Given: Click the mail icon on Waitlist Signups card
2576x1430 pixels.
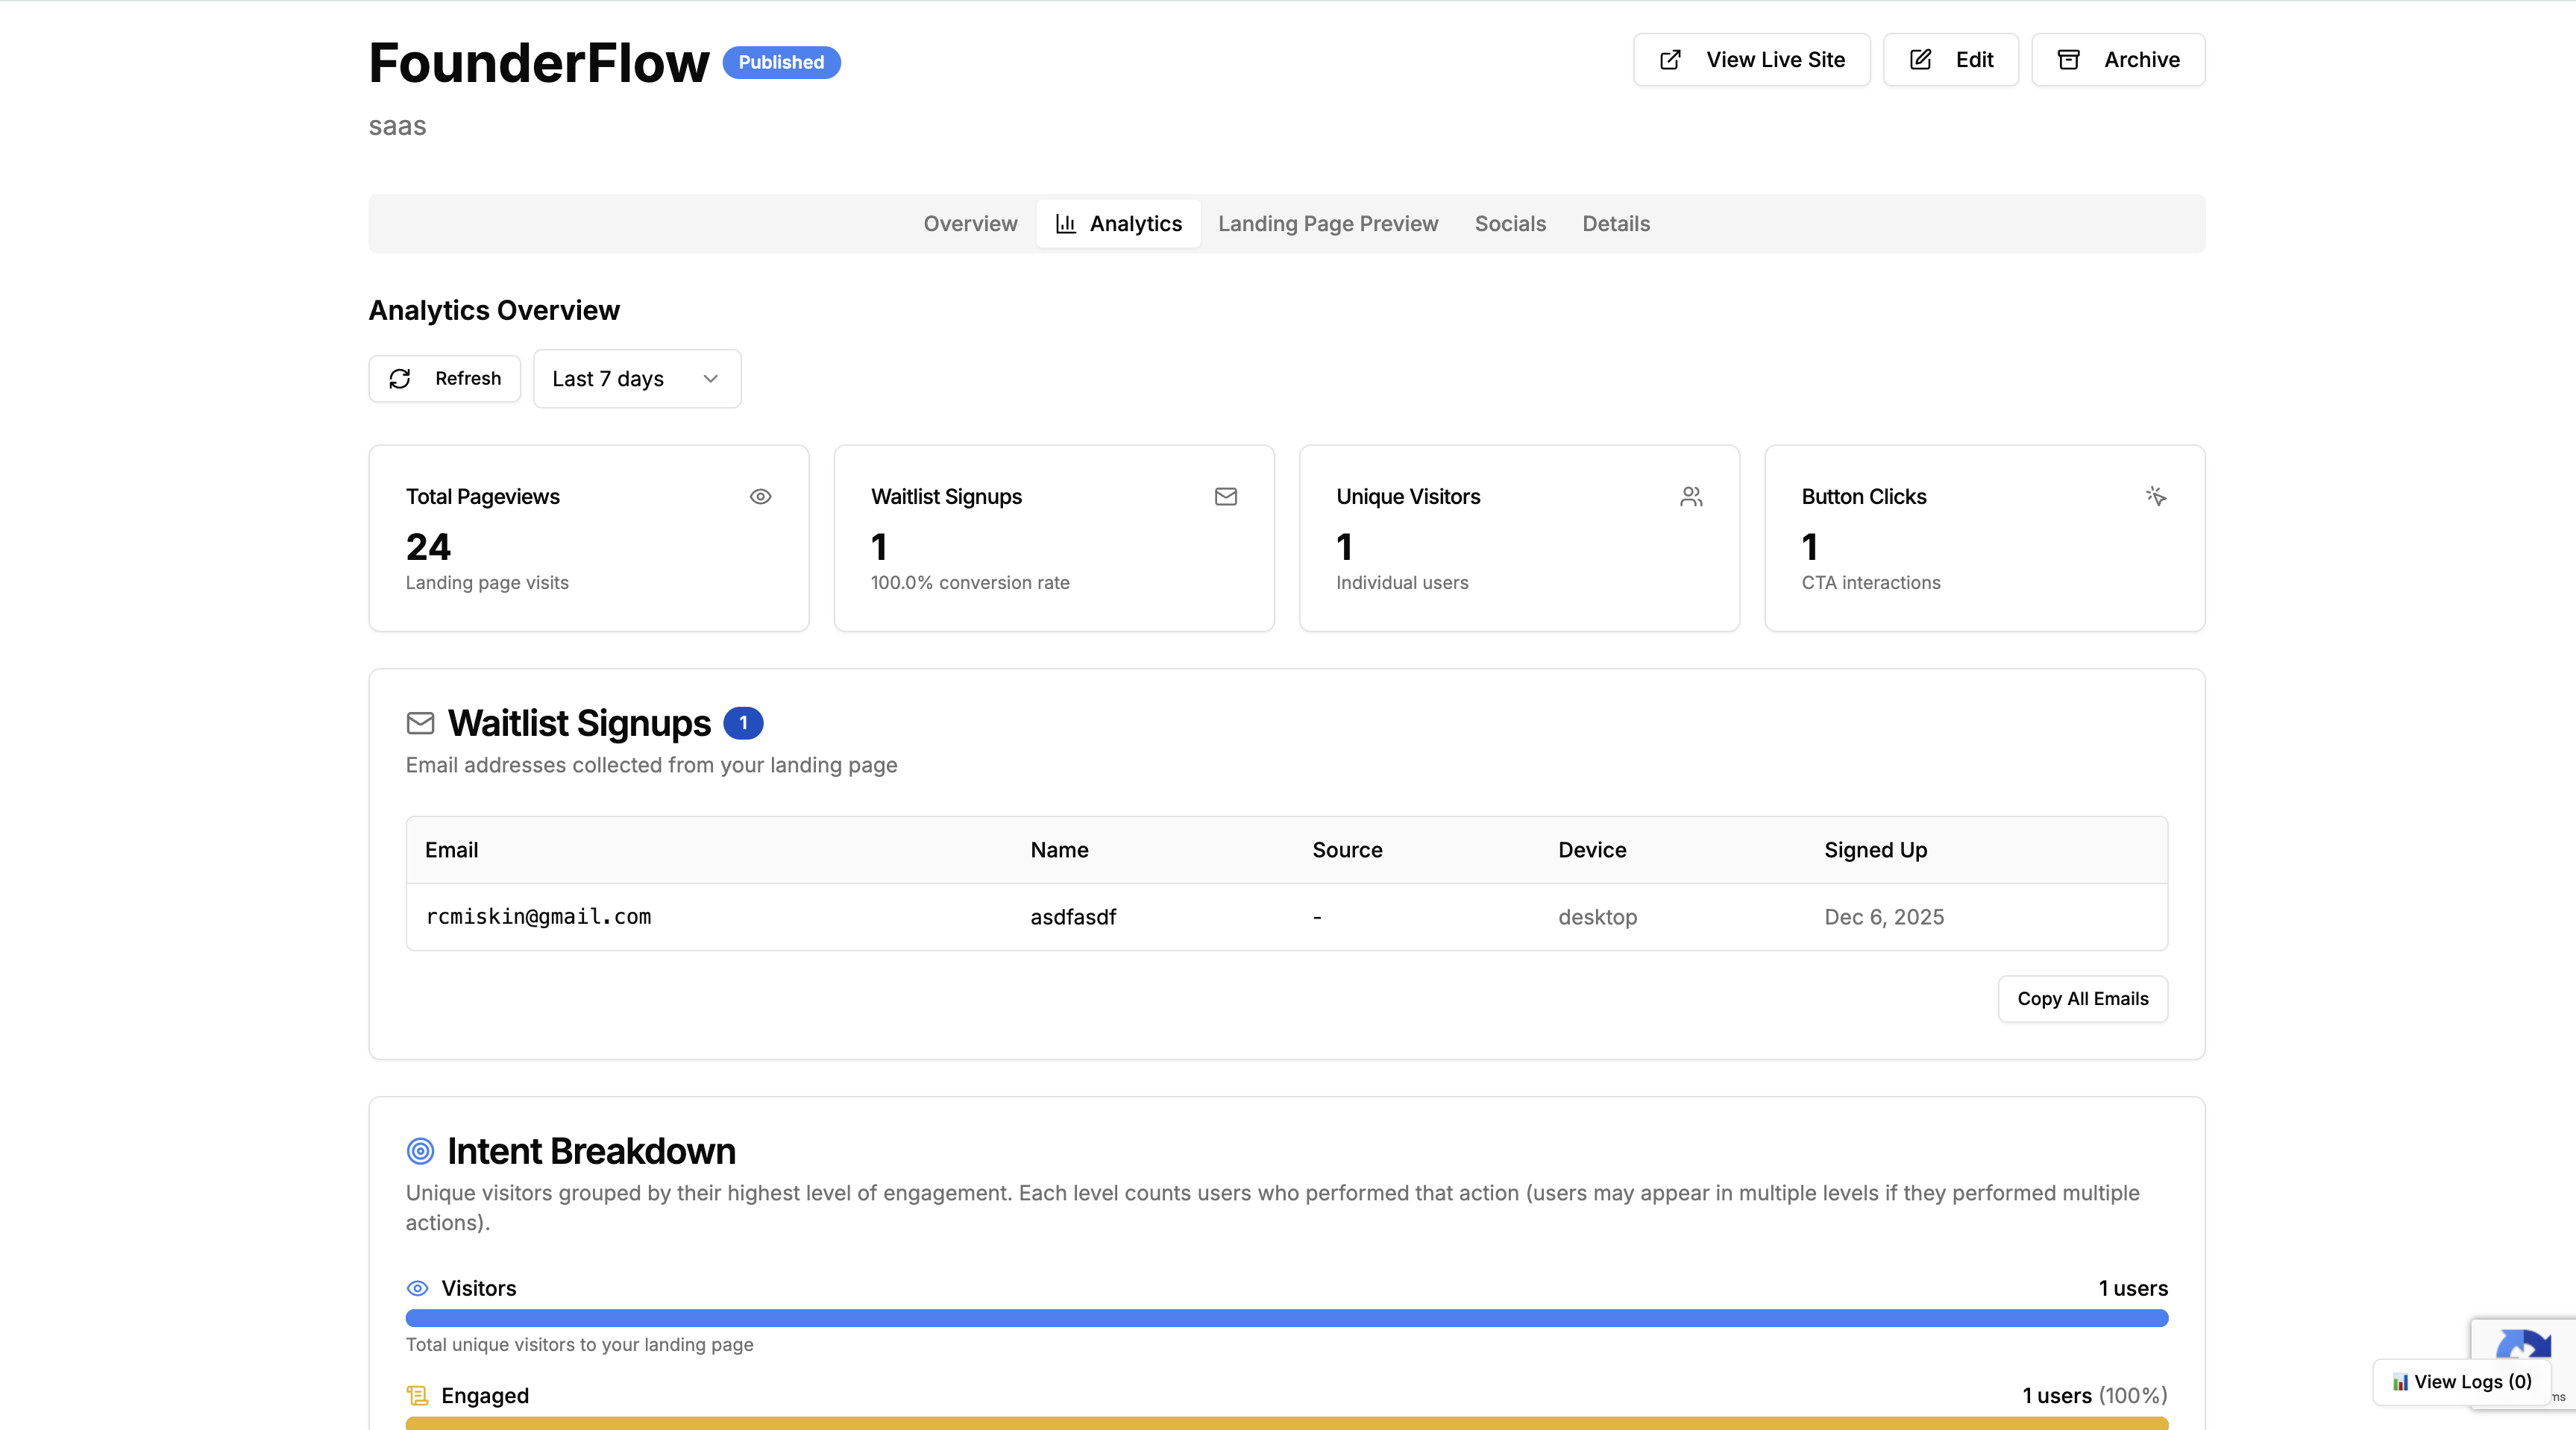Looking at the screenshot, I should [1226, 496].
